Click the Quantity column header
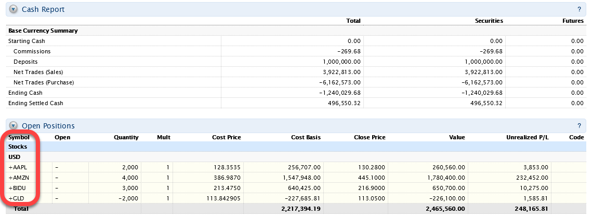 pos(126,137)
